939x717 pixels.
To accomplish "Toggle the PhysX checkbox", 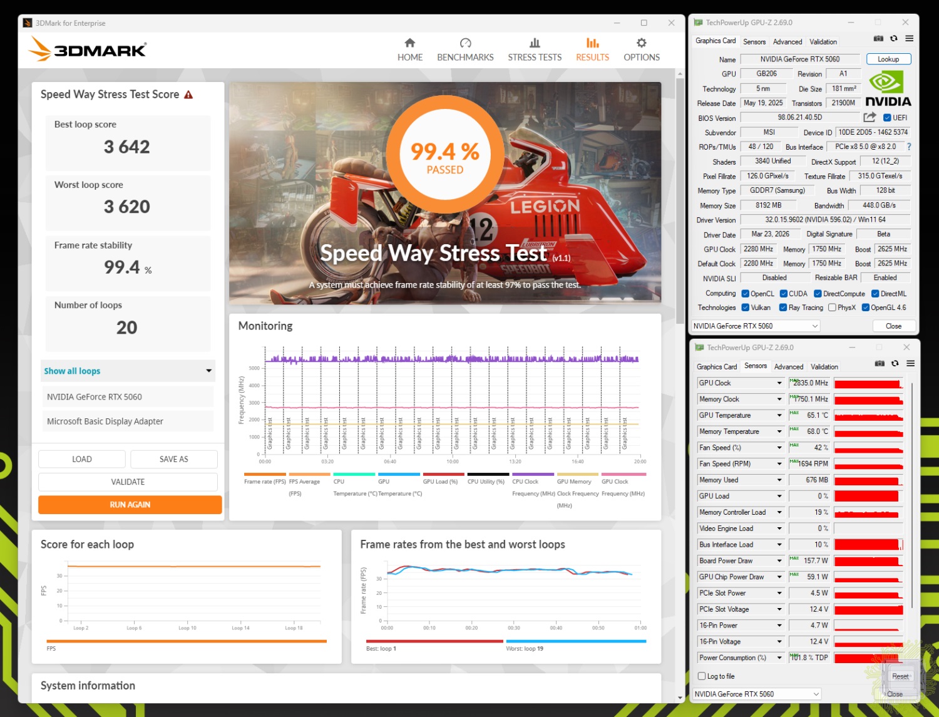I will point(832,307).
